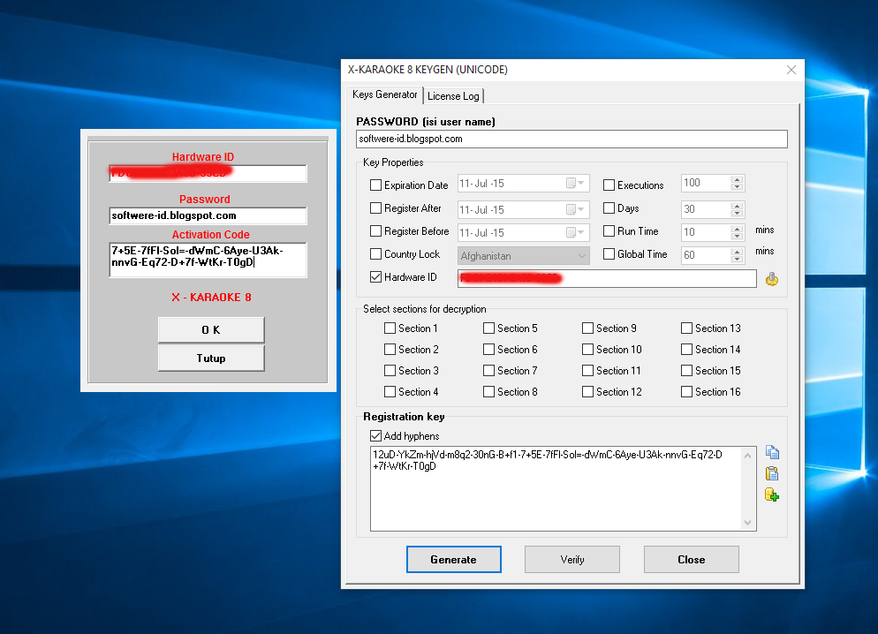
Task: Check Section 13 for decryption
Action: tap(686, 328)
